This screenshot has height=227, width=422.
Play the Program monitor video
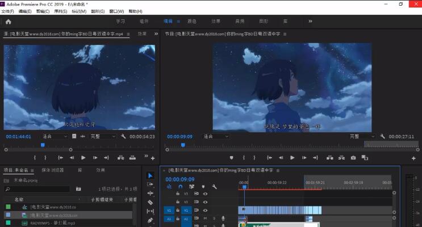tap(293, 158)
